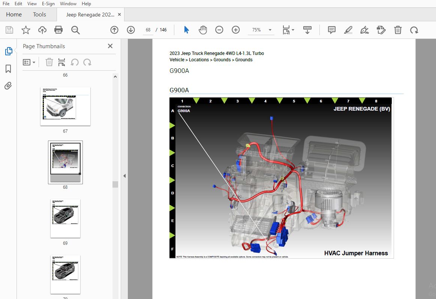Zoom out with minus button

219,30
